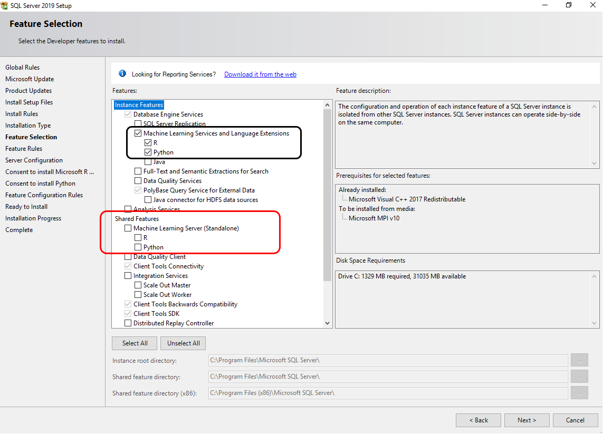
Task: Click the Shared feature directory (x86) field
Action: pos(388,393)
